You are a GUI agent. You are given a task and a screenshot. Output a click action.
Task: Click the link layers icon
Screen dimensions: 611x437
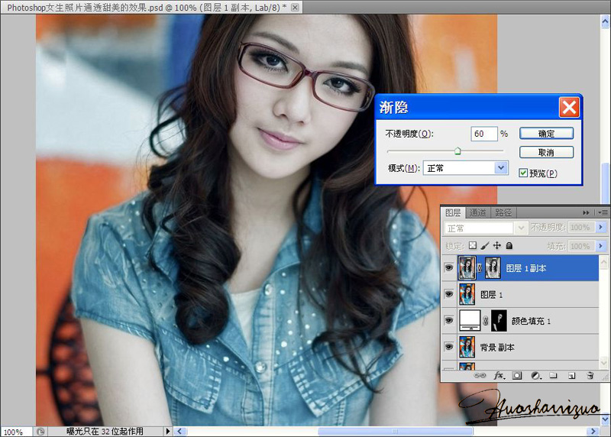[x=480, y=375]
